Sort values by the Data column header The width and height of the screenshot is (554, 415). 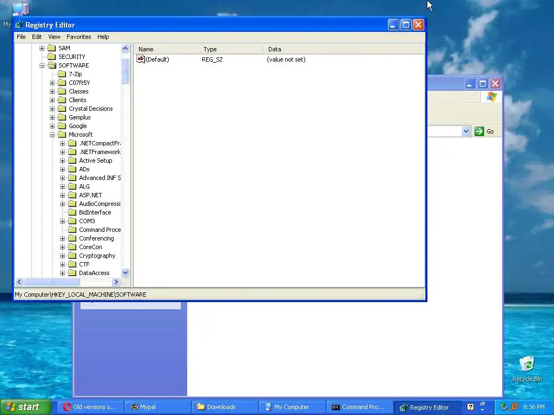coord(341,49)
